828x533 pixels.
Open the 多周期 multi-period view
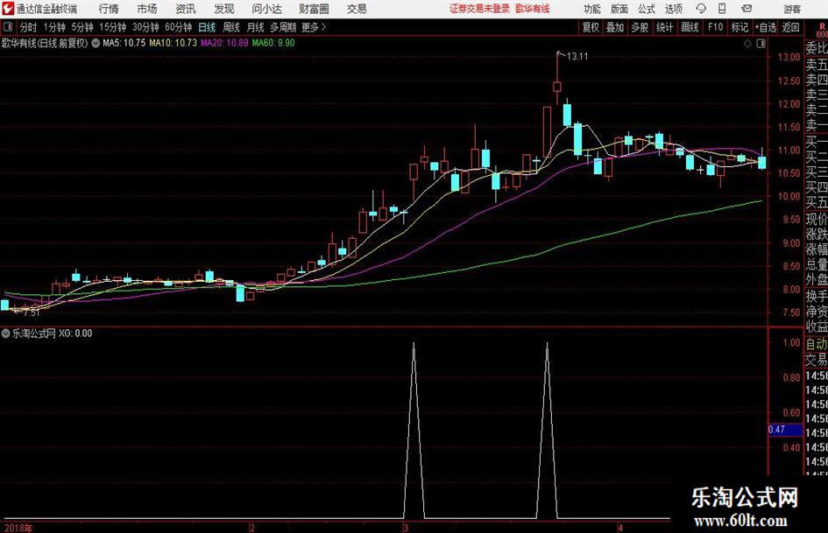coord(283,27)
